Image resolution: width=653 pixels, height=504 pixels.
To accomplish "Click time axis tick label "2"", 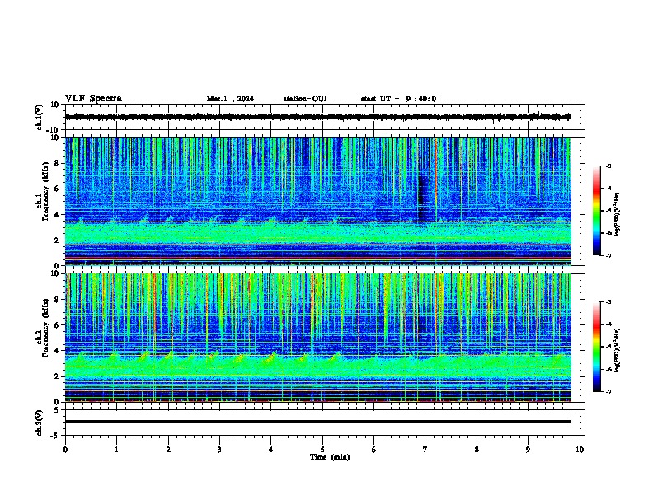I will 168,450.
